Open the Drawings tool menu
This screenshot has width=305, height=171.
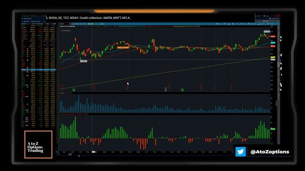pyautogui.click(x=252, y=24)
